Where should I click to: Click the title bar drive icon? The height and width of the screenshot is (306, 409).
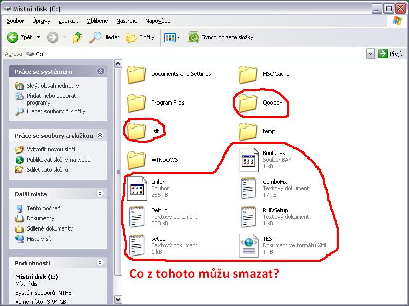pos(7,8)
